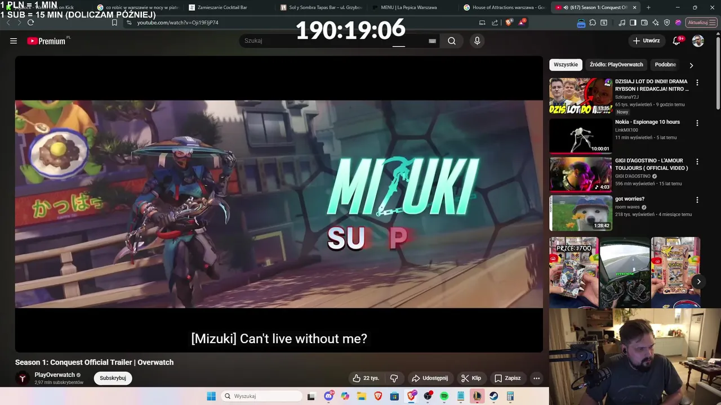Save video with 'Zapisz' button
The image size is (721, 405).
pos(508,378)
